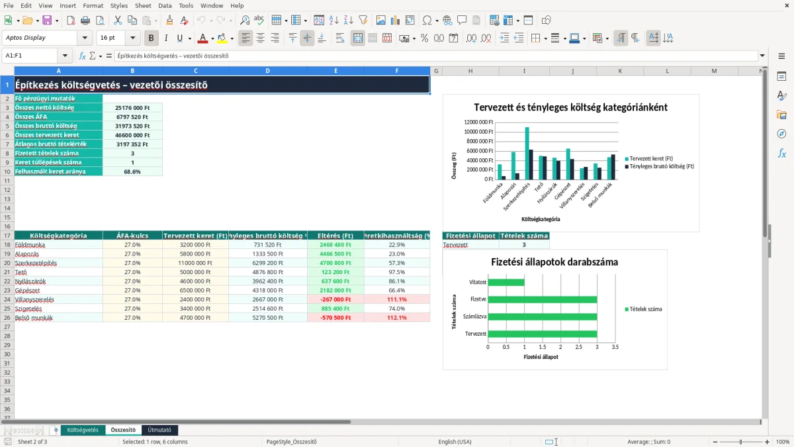
Task: Toggle Wrap Text
Action: pos(340,38)
